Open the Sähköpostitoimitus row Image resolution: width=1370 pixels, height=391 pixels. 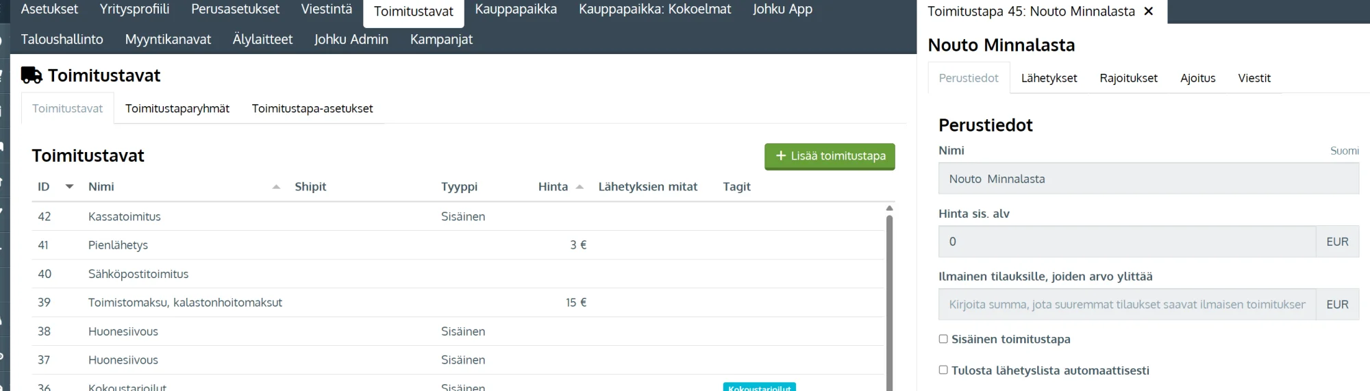pyautogui.click(x=458, y=274)
